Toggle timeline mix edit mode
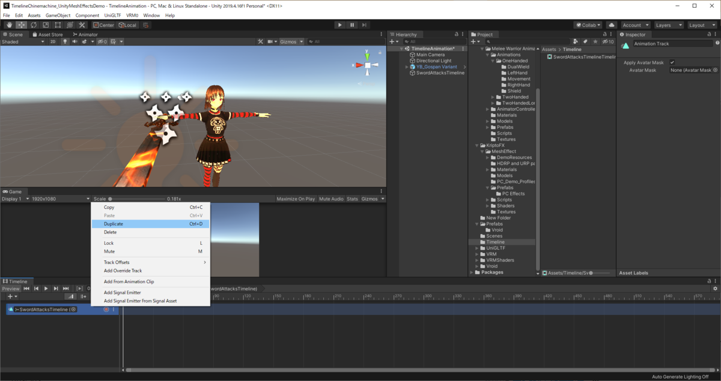The image size is (721, 381). [x=70, y=296]
